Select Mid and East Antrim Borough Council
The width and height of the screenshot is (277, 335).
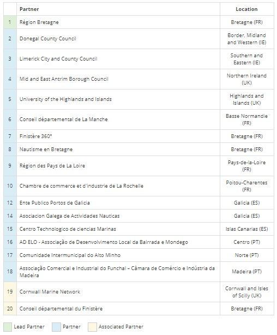tap(64, 79)
